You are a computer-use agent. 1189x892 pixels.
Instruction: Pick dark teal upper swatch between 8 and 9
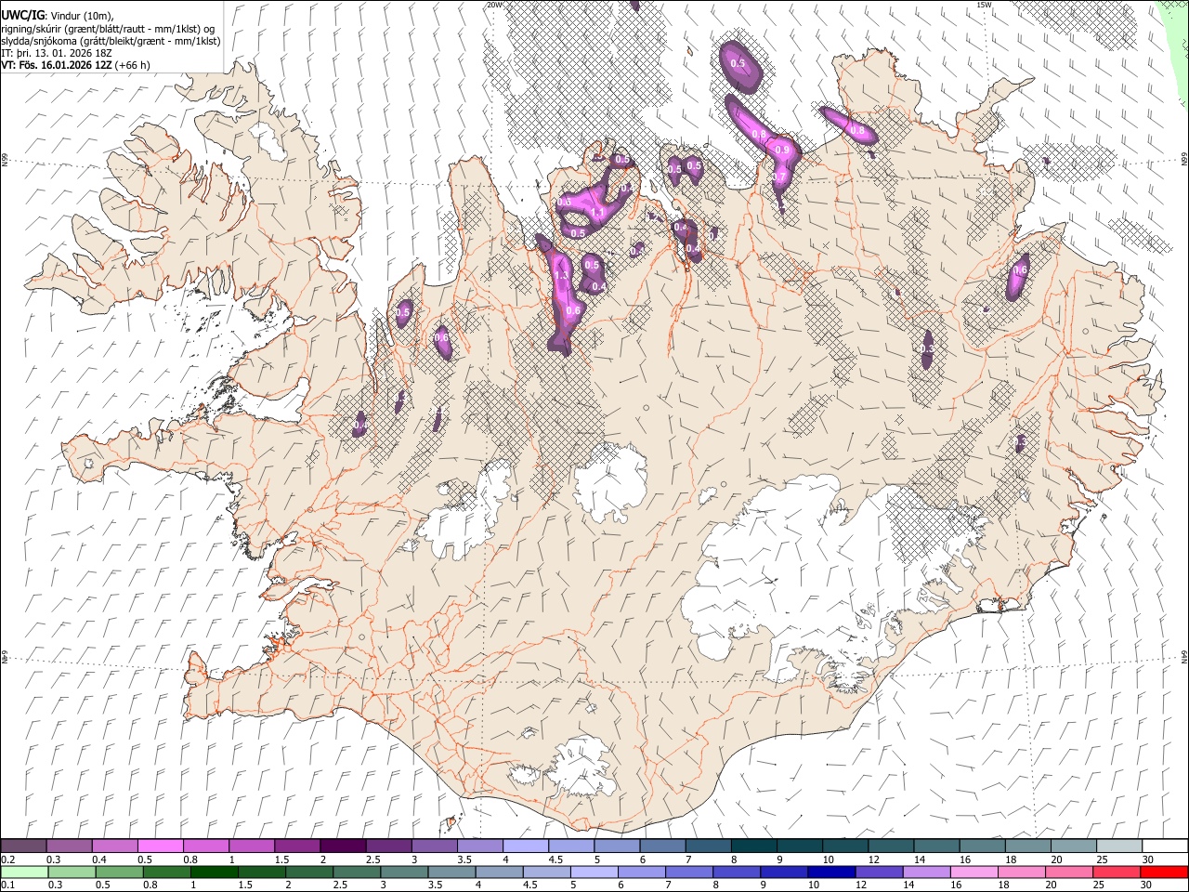[x=752, y=846]
